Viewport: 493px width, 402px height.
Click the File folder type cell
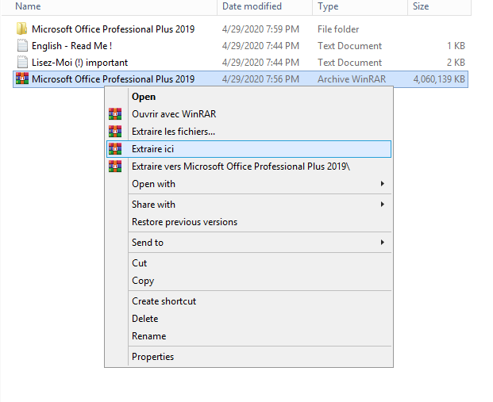[338, 29]
